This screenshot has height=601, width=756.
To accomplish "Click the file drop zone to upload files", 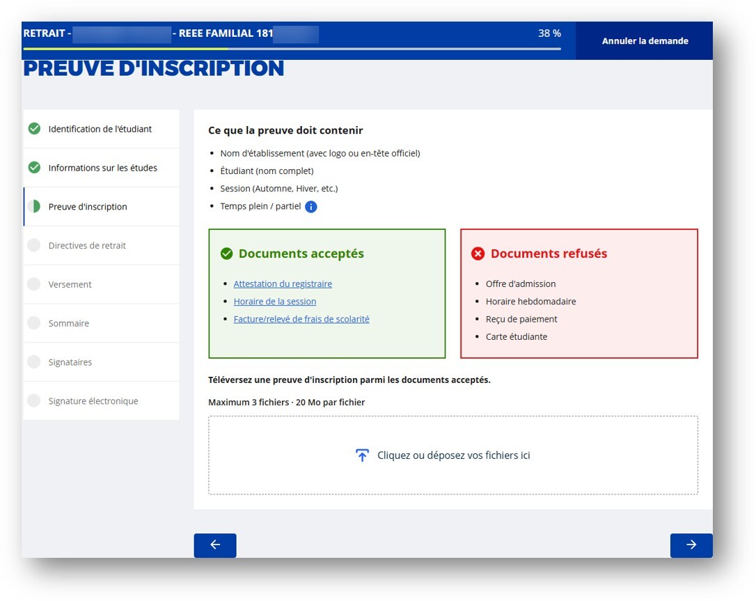I will click(x=453, y=455).
